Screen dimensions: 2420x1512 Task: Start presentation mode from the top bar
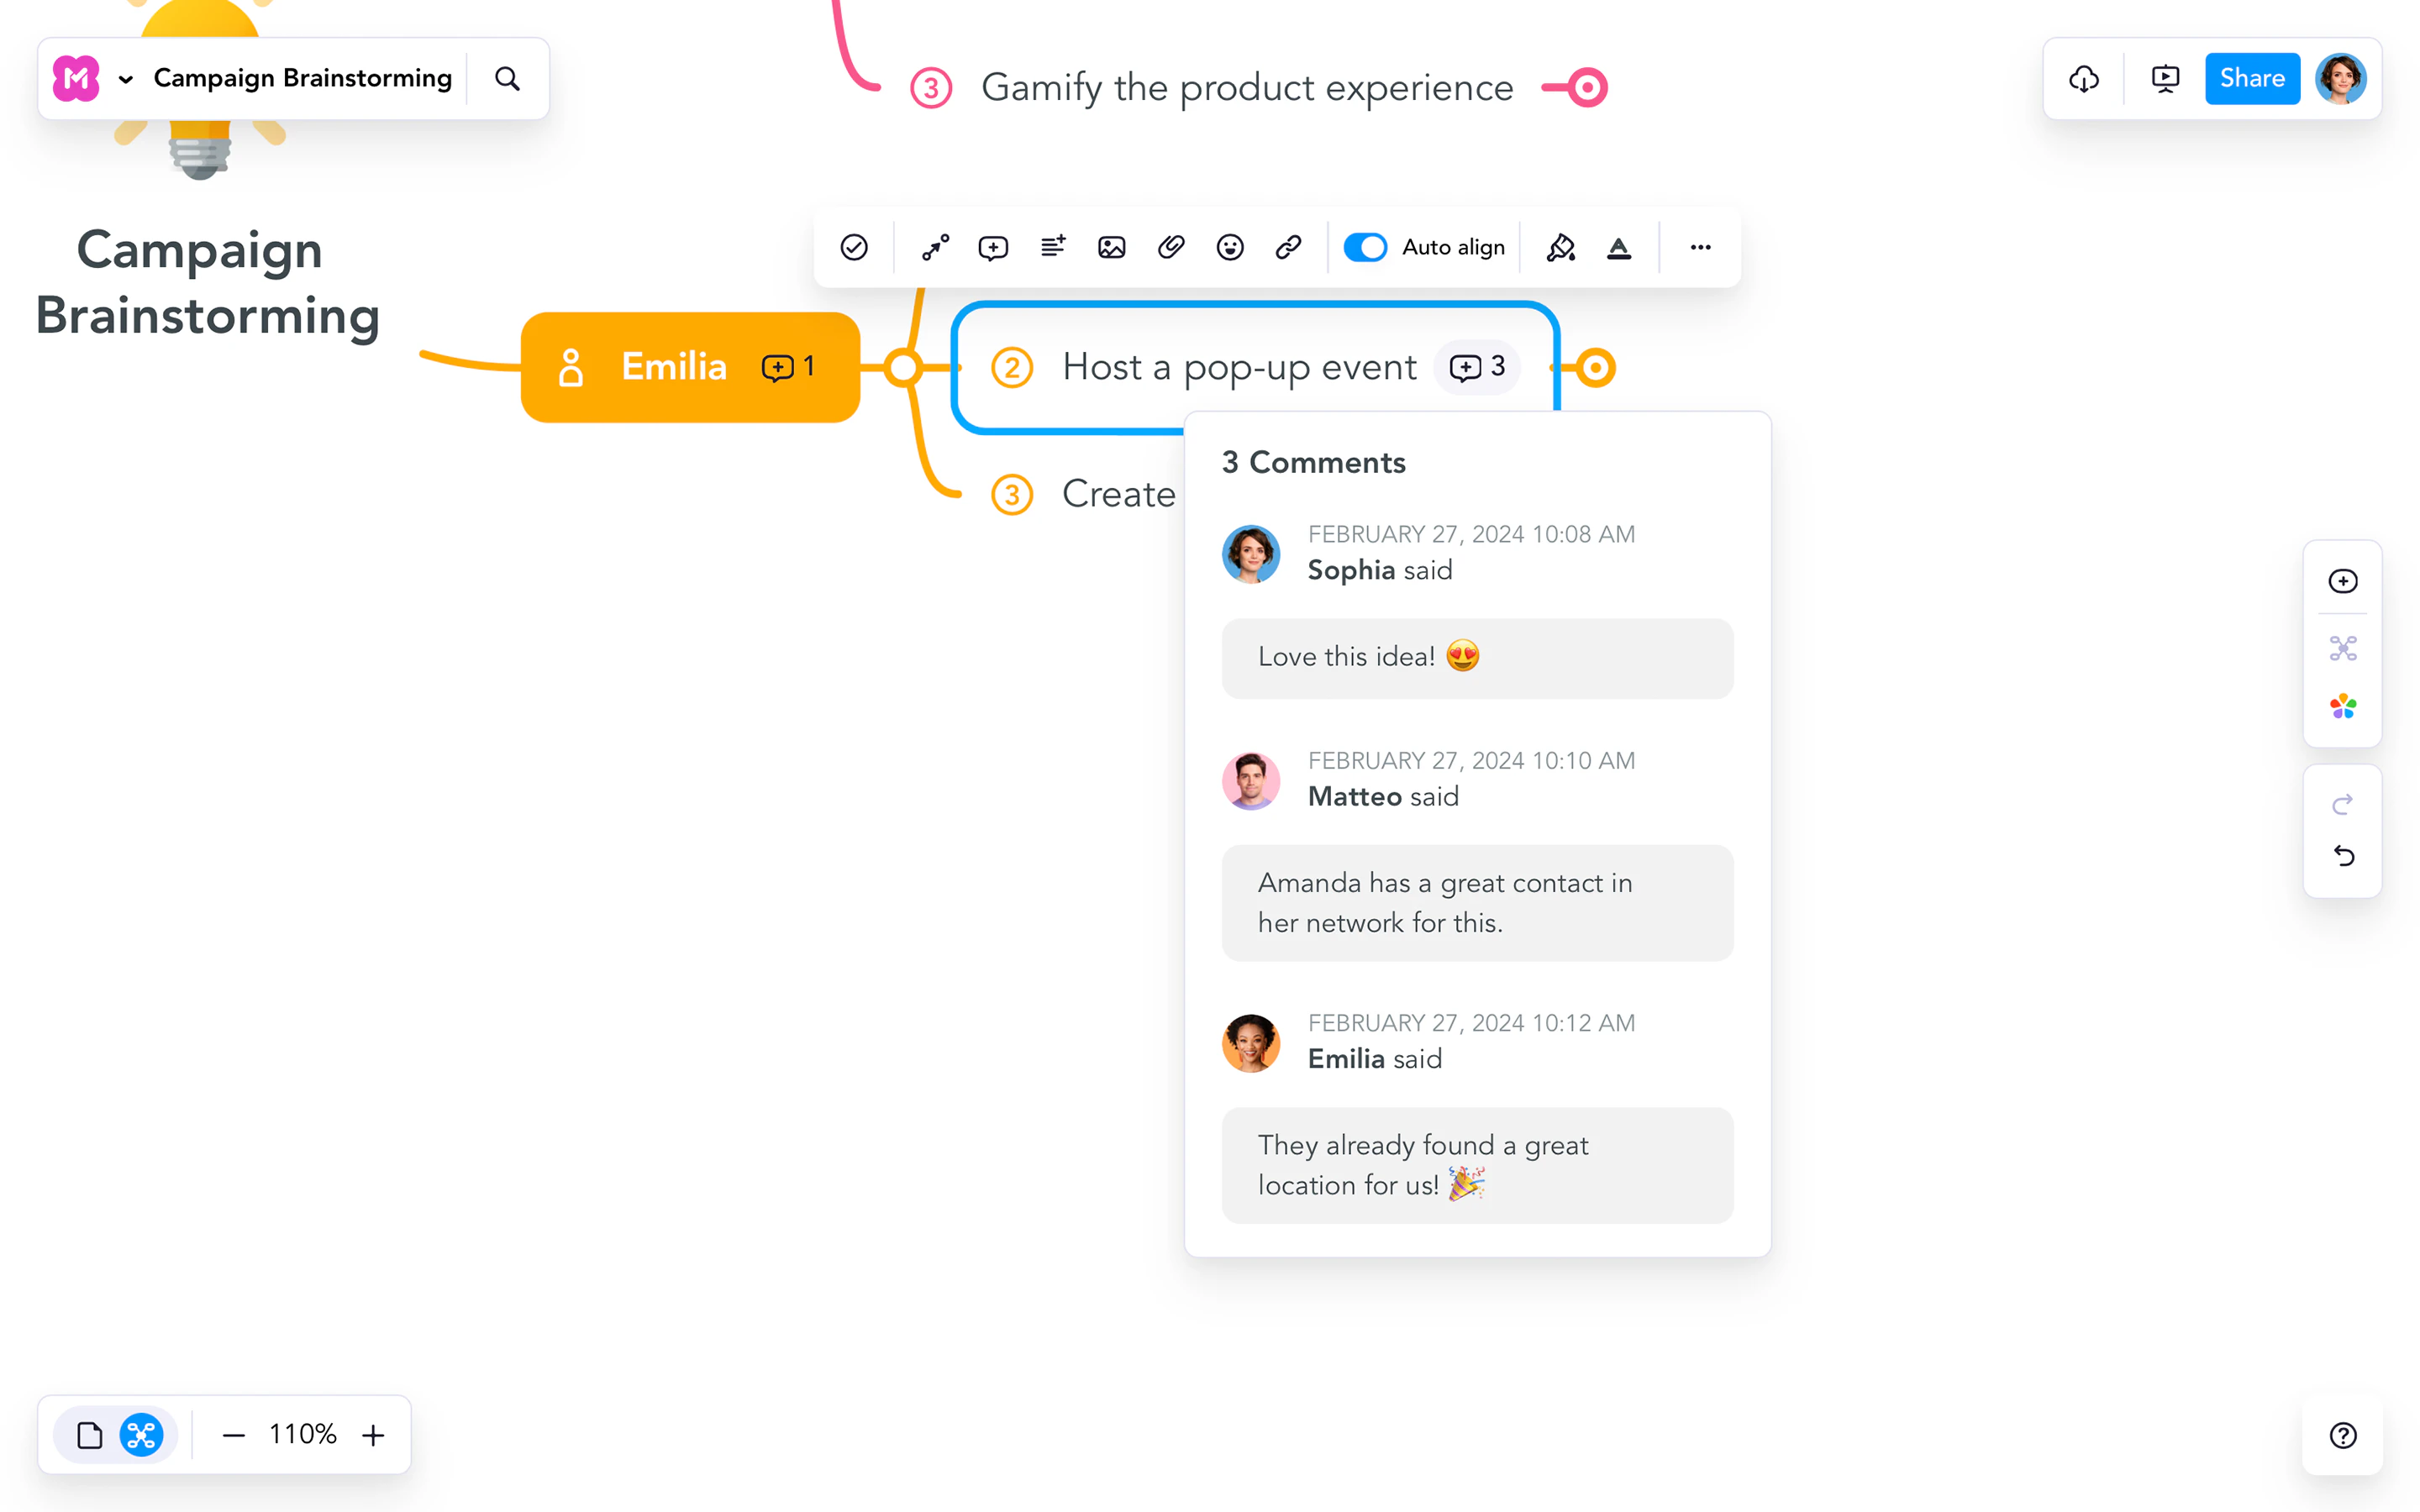(x=2163, y=78)
